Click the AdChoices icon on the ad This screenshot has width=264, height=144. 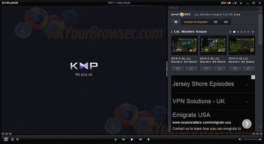[x=253, y=77]
